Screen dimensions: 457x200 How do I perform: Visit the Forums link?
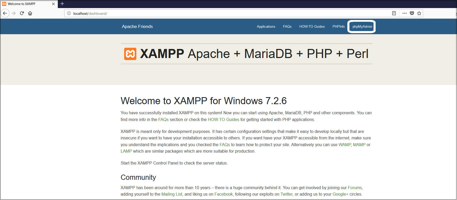tap(355, 188)
